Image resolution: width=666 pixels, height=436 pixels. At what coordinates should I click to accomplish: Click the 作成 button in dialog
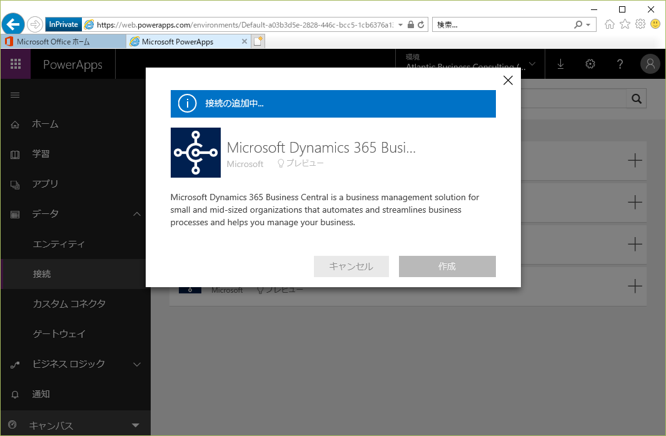[447, 266]
